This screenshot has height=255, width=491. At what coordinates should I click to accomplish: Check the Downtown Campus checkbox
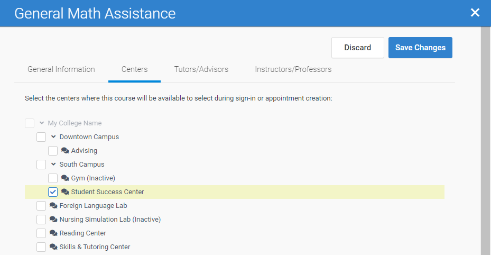[x=41, y=137]
